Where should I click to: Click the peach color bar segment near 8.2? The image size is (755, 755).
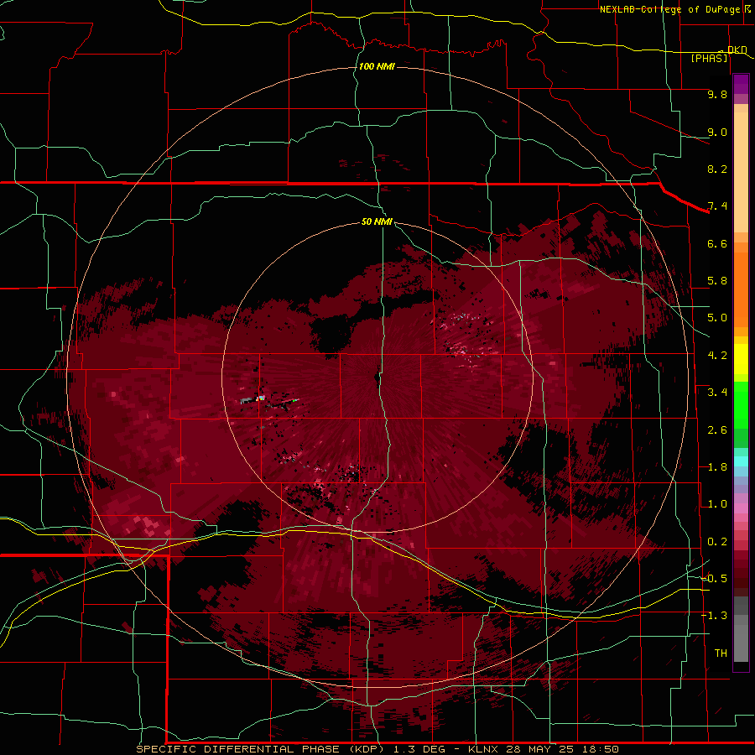point(741,172)
